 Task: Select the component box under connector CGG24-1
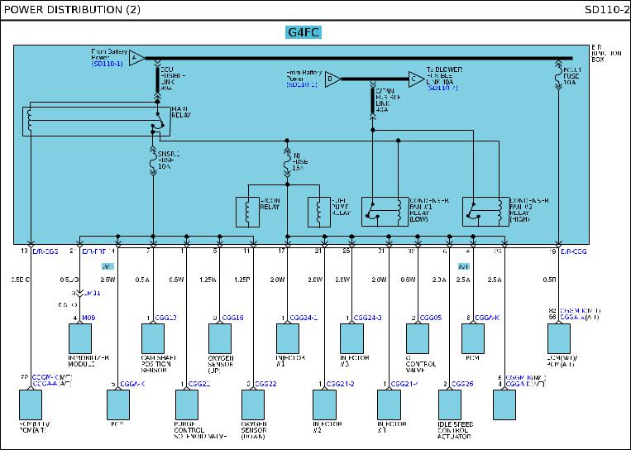click(x=288, y=339)
